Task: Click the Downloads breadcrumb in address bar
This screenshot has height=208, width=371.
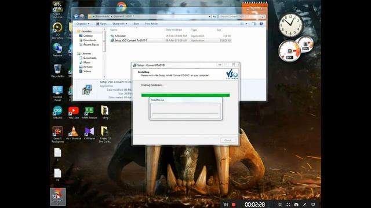Action: pyautogui.click(x=103, y=17)
